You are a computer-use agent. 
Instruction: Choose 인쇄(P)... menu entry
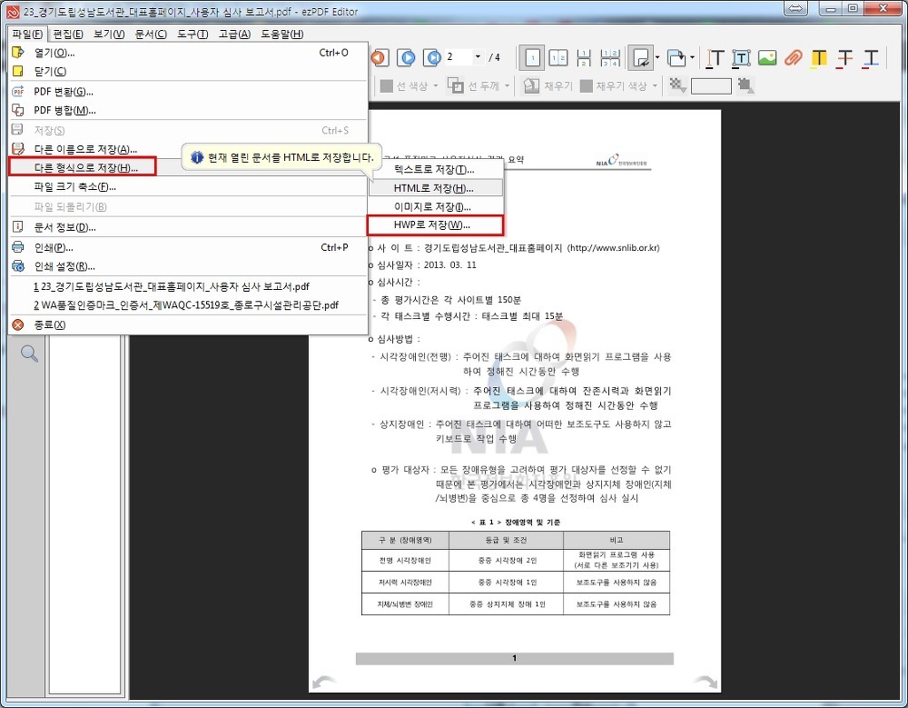coord(188,247)
